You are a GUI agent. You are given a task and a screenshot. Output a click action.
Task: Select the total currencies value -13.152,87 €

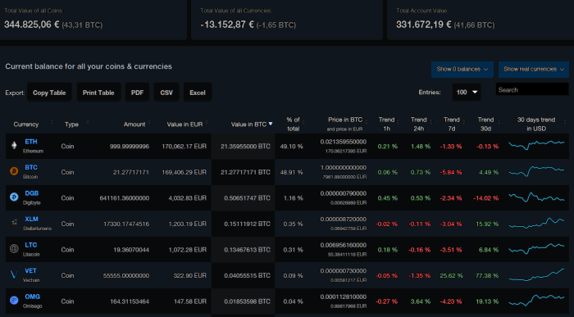coord(227,25)
